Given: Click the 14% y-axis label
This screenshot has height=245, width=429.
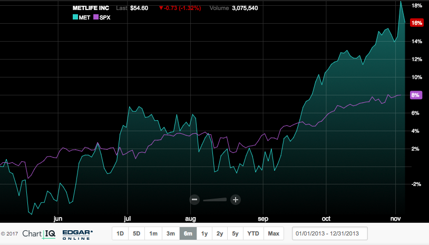Looking at the screenshot, I should [x=417, y=41].
